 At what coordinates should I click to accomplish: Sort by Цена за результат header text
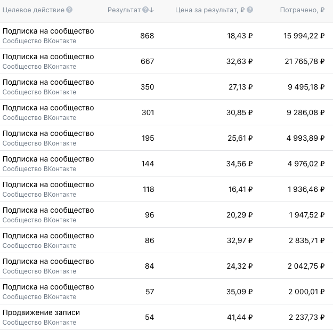[x=210, y=10]
